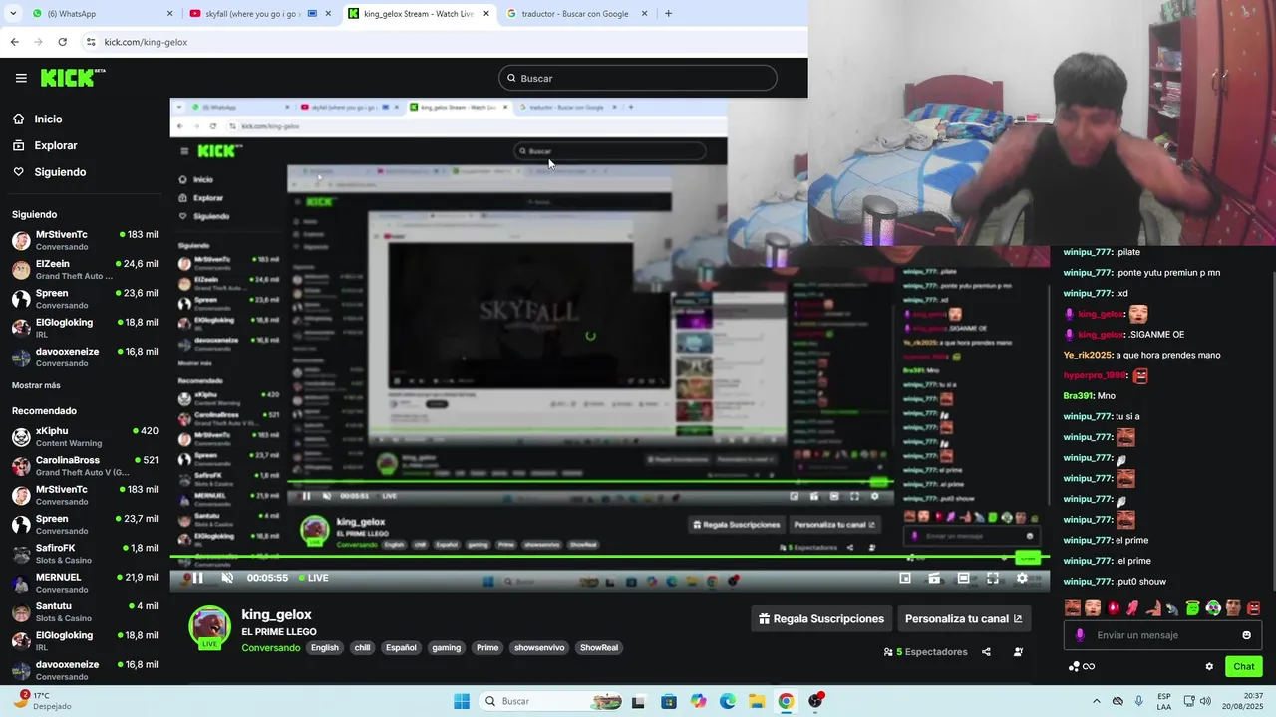
Task: Click ye_rik2025 username in chat
Action: [1087, 356]
